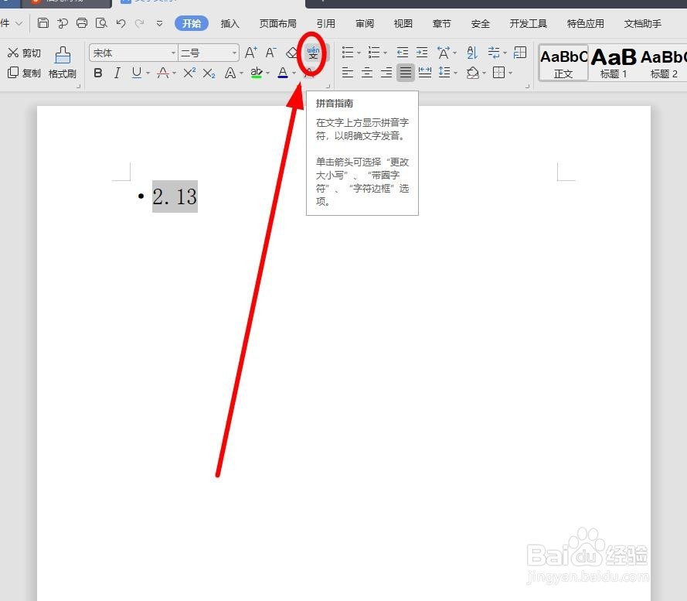687x601 pixels.
Task: Open the 宋体 font name dropdown
Action: pyautogui.click(x=174, y=53)
